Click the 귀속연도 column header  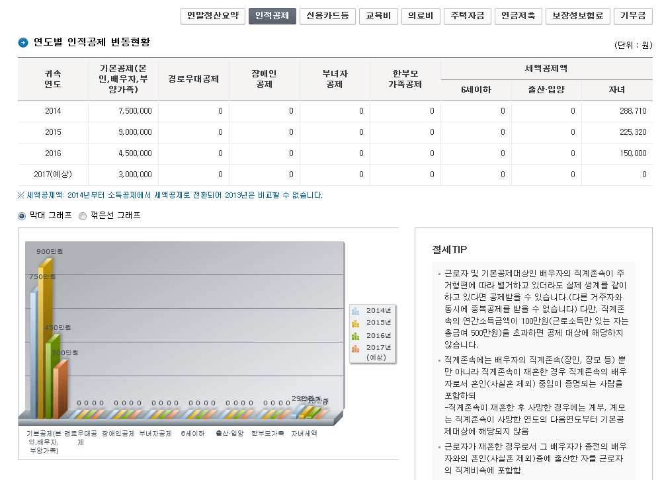53,79
